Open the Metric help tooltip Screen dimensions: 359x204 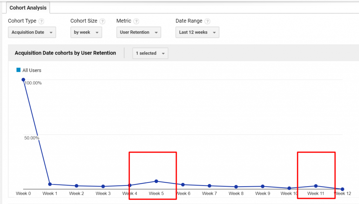tap(137, 21)
